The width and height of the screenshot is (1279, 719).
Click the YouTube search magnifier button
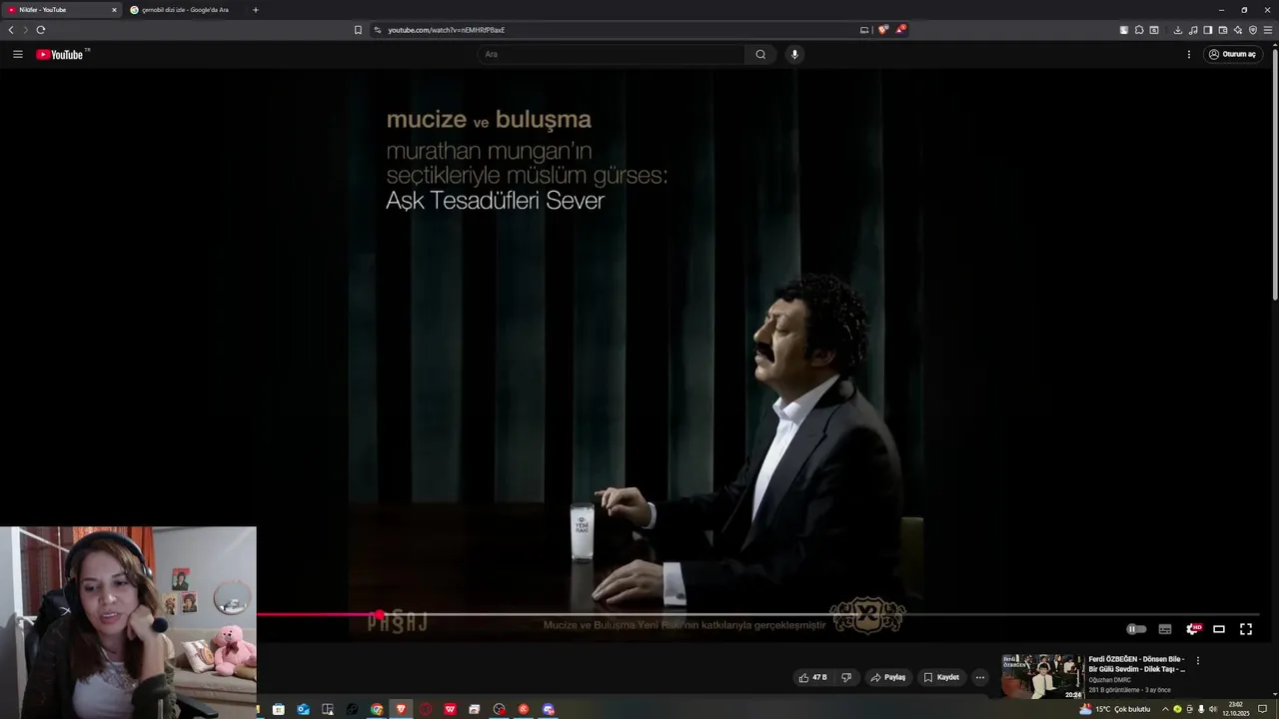click(x=760, y=54)
